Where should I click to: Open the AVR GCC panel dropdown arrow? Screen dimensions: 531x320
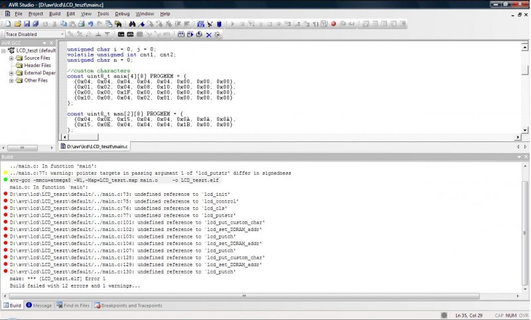coord(44,43)
